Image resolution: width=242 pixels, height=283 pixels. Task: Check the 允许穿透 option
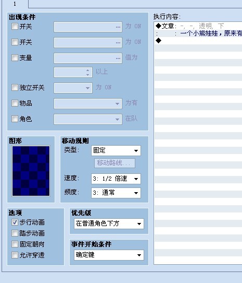click(x=15, y=255)
